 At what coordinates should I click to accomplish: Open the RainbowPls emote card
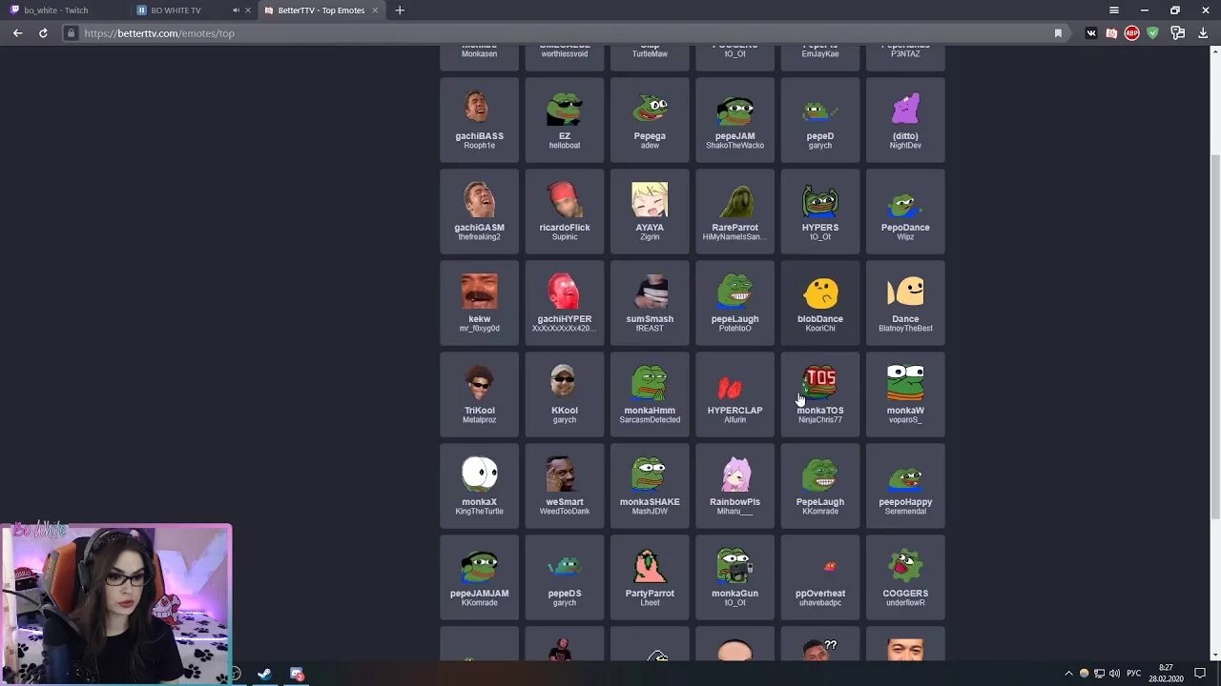(x=735, y=486)
